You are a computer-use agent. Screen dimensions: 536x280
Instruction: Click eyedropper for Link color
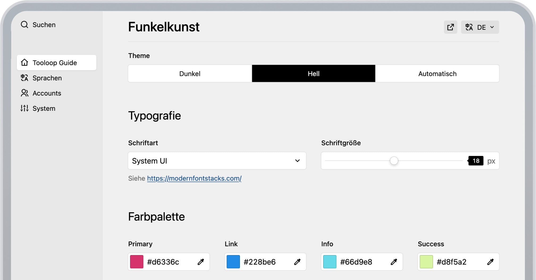pyautogui.click(x=297, y=262)
